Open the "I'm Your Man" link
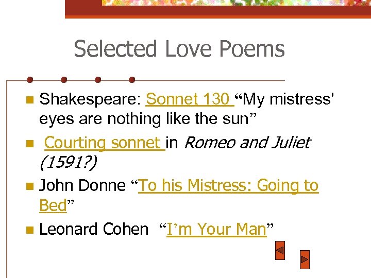The width and height of the screenshot is (371, 278). click(216, 229)
